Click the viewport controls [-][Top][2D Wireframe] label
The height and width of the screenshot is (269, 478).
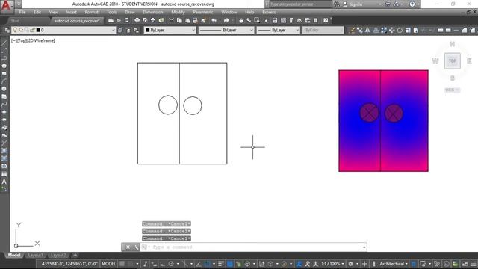click(33, 40)
